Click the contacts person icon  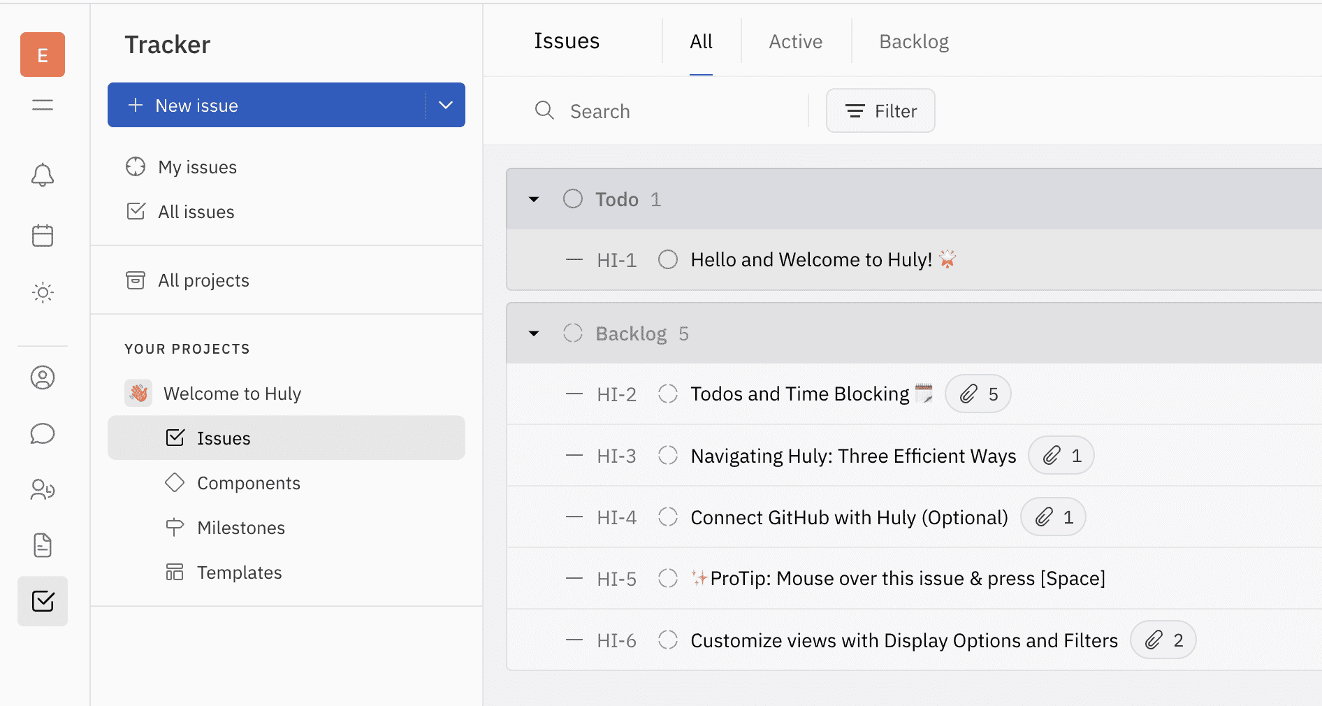[x=43, y=377]
